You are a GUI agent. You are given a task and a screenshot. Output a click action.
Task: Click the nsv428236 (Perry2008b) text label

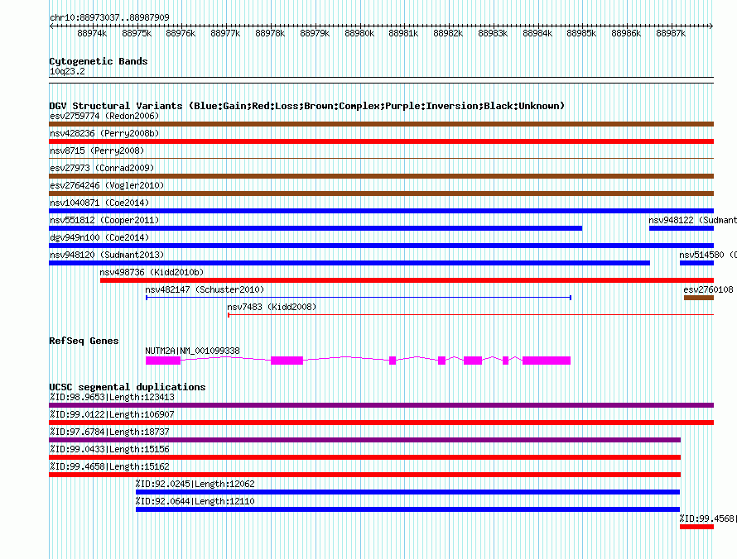click(x=104, y=133)
